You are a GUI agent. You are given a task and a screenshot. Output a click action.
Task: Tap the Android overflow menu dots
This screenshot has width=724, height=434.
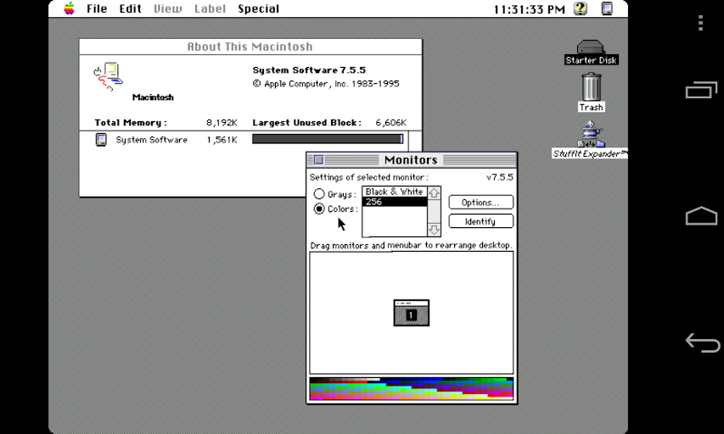[x=700, y=23]
